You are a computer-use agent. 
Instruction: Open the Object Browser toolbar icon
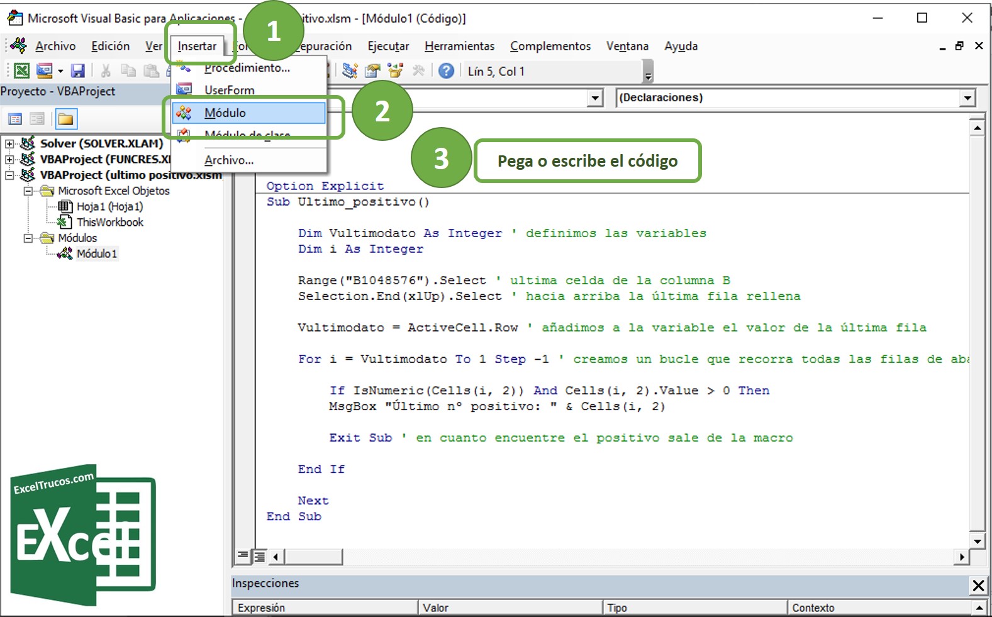point(396,71)
